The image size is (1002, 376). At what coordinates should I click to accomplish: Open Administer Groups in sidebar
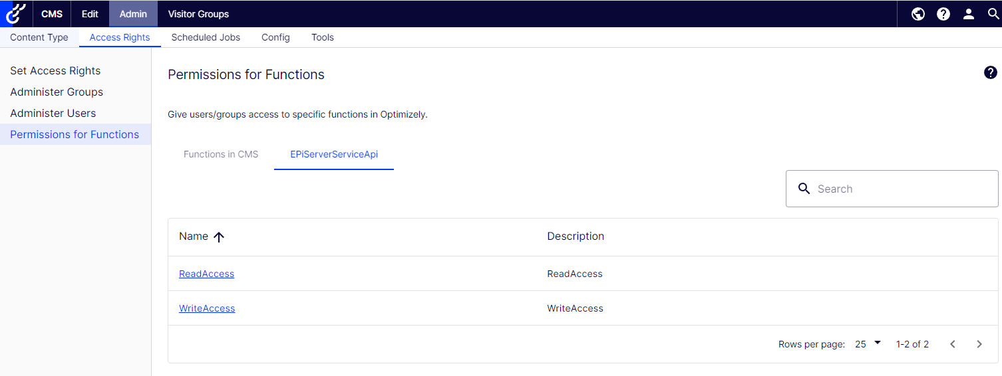[x=57, y=92]
